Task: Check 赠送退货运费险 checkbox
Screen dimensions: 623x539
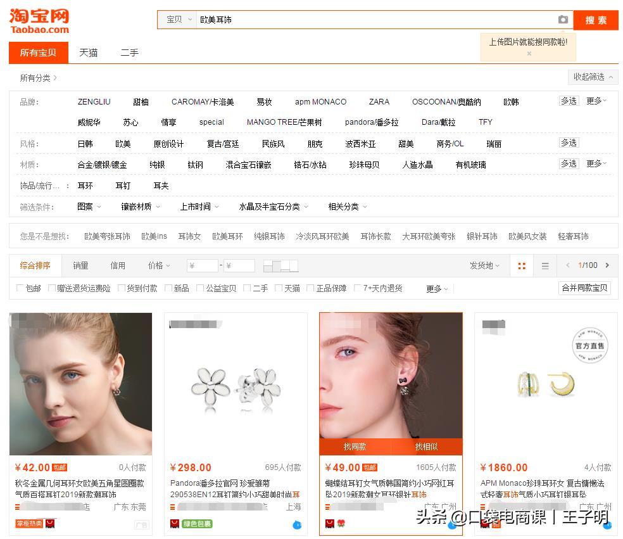Action: click(51, 288)
